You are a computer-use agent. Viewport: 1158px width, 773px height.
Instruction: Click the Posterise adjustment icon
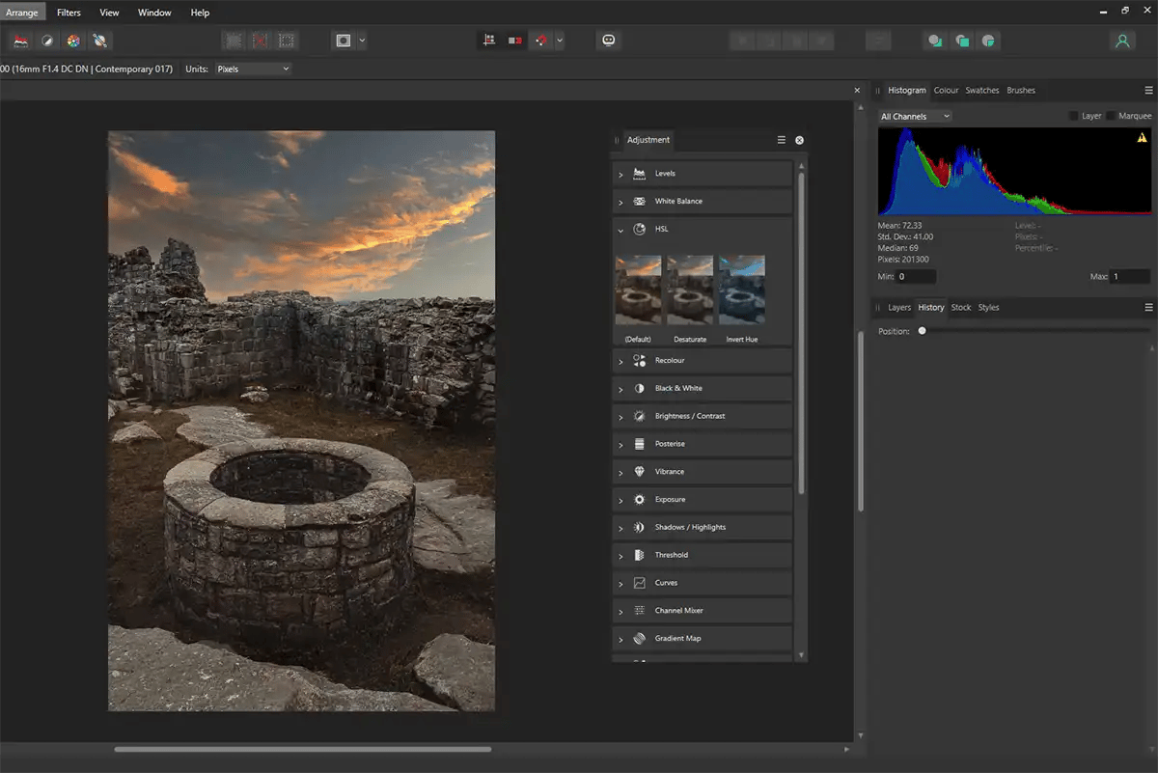click(639, 444)
